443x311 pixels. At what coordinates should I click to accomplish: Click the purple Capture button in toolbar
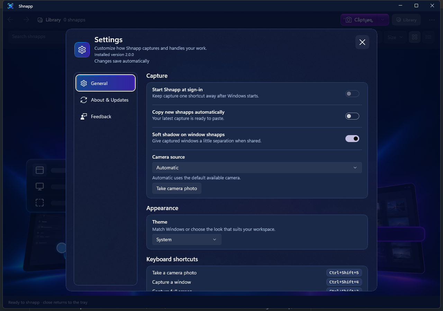click(359, 20)
